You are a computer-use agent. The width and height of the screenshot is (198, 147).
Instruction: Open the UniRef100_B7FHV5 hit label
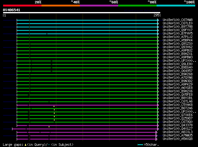point(178,33)
